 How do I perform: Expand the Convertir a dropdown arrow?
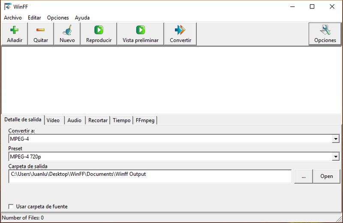[x=336, y=139]
